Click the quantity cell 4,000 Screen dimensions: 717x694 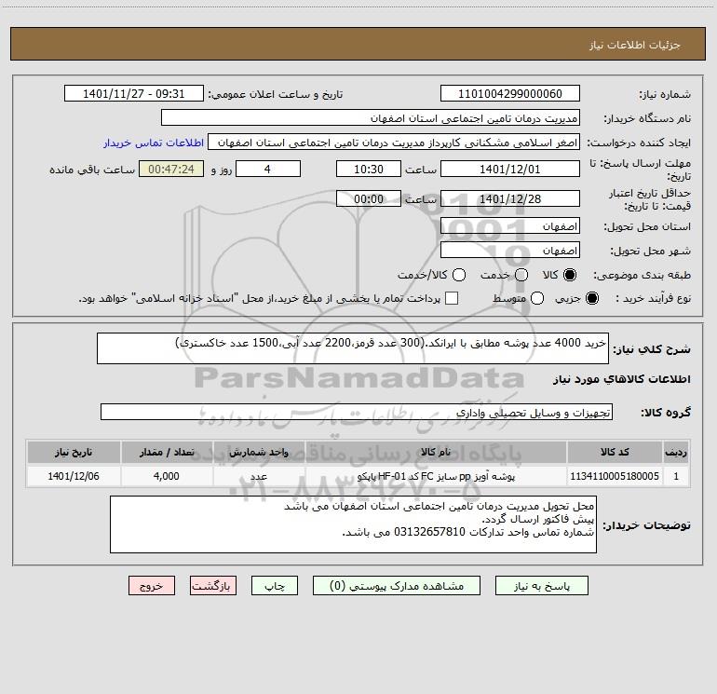point(167,476)
